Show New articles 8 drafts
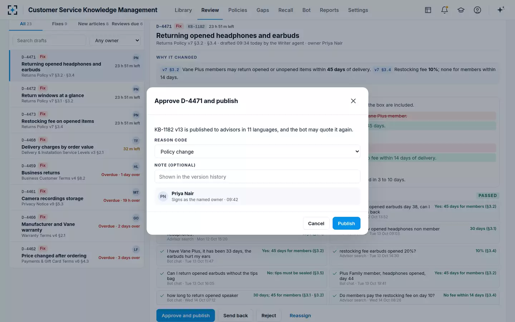Image resolution: width=515 pixels, height=322 pixels. point(93,24)
